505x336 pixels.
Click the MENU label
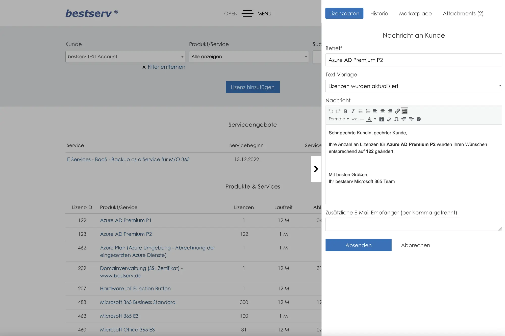click(x=264, y=14)
